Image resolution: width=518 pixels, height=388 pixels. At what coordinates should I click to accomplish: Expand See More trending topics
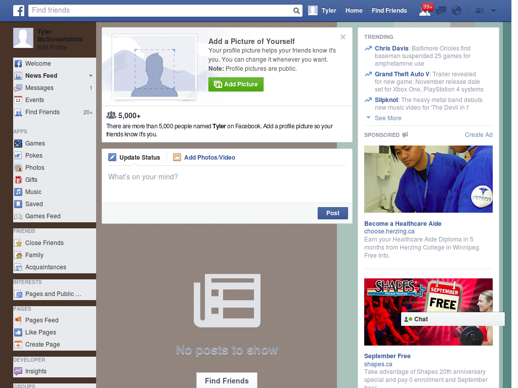coord(388,118)
